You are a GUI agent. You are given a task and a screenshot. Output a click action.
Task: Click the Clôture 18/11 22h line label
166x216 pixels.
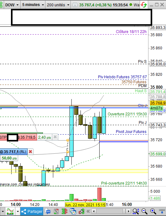(131, 32)
